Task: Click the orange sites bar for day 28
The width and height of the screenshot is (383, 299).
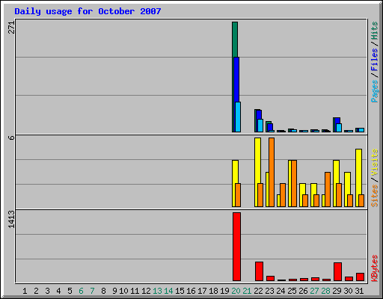Action: pos(328,189)
